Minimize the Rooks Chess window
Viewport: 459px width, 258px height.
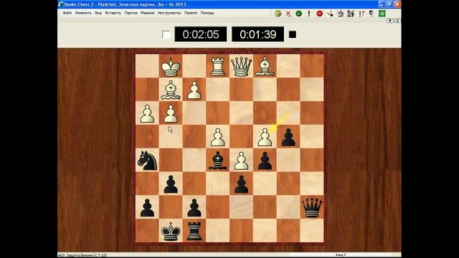pyautogui.click(x=381, y=4)
